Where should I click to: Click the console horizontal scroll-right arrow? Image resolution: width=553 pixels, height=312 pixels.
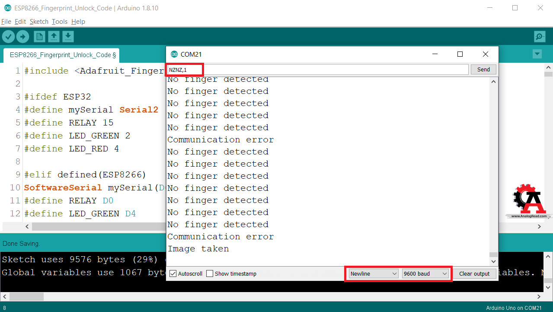click(x=539, y=296)
